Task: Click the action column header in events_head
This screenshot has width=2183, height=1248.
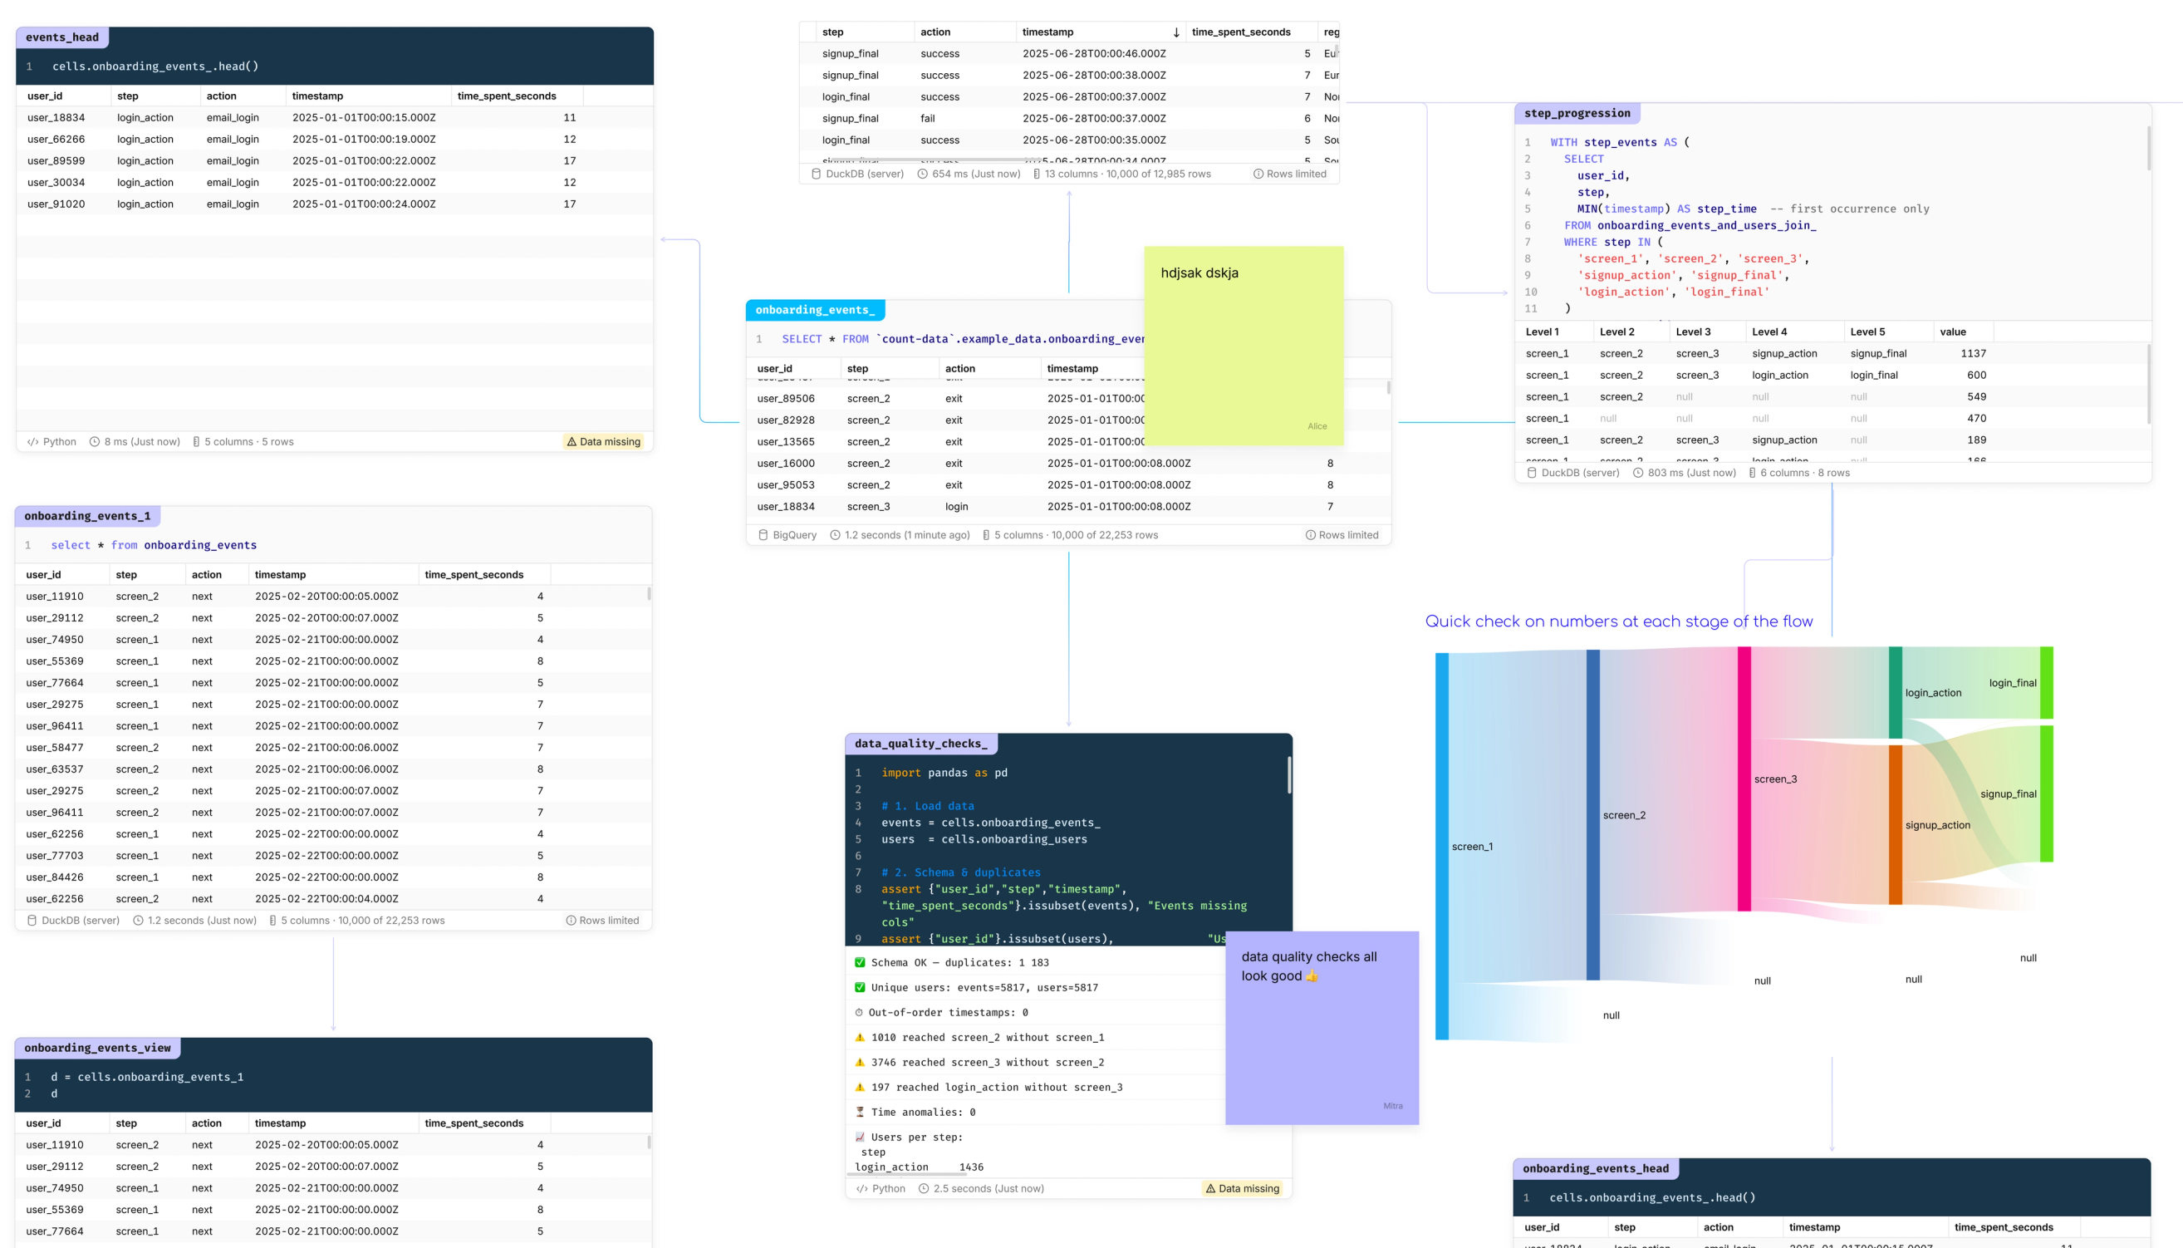Action: click(221, 96)
